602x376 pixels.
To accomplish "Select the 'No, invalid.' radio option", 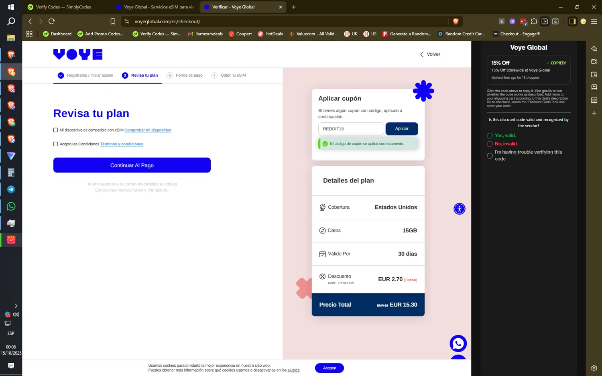I will [490, 144].
